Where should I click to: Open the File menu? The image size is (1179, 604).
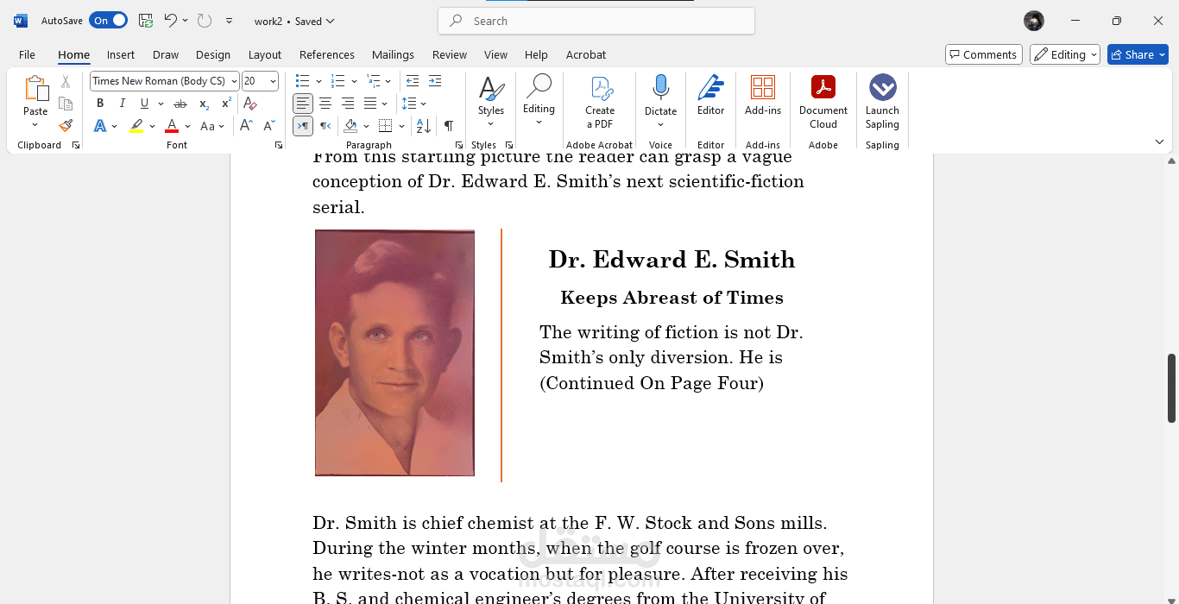pyautogui.click(x=27, y=54)
